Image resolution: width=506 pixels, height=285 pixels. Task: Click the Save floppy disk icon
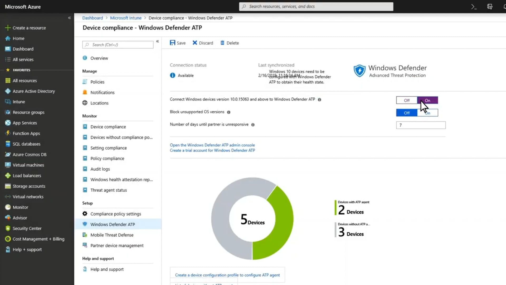coord(173,43)
